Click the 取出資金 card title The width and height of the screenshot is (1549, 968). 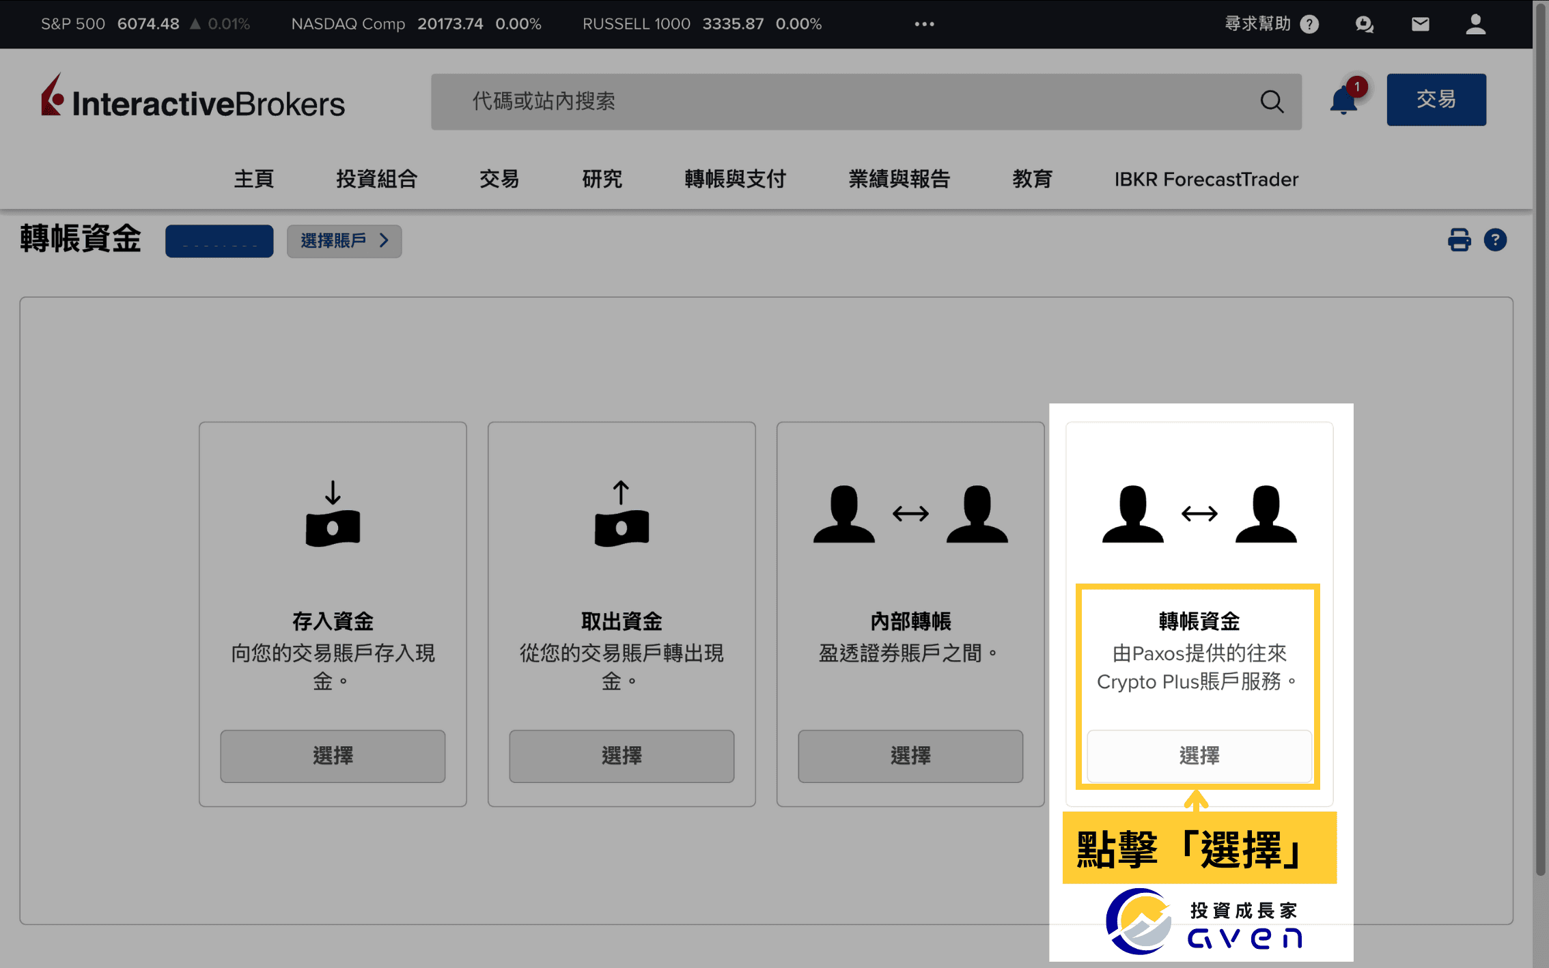(x=622, y=621)
